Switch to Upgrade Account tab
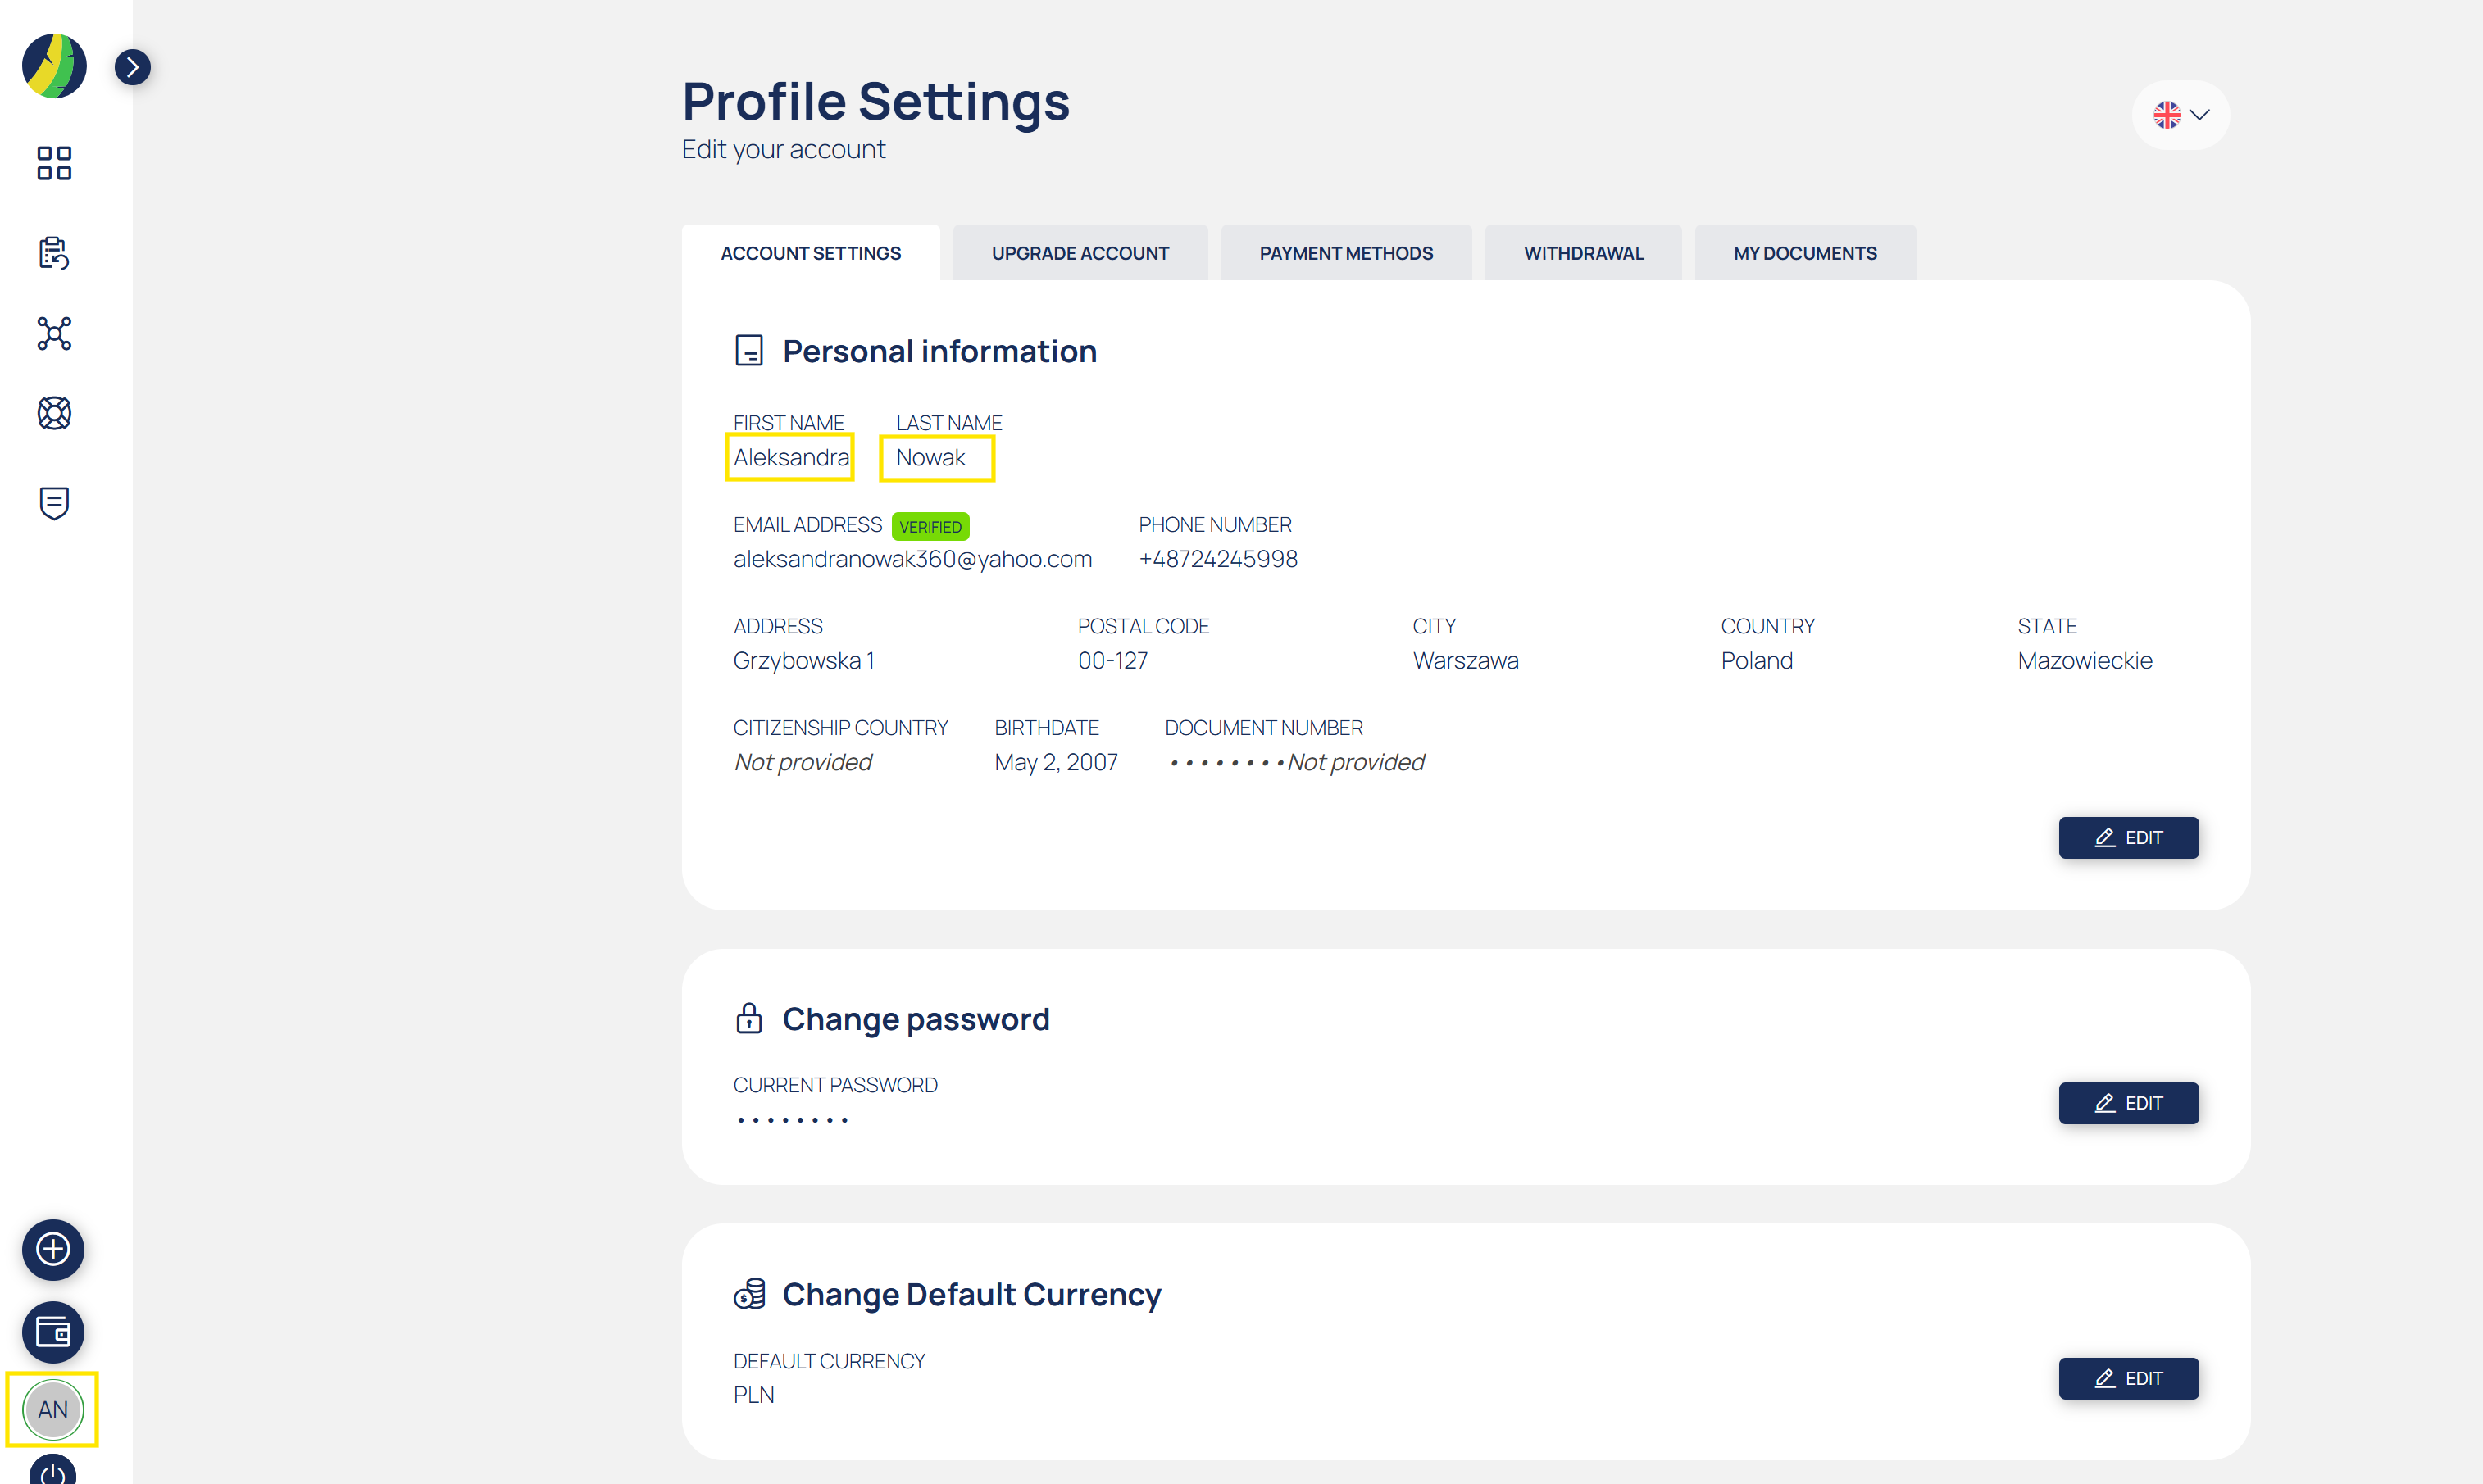 [1080, 253]
